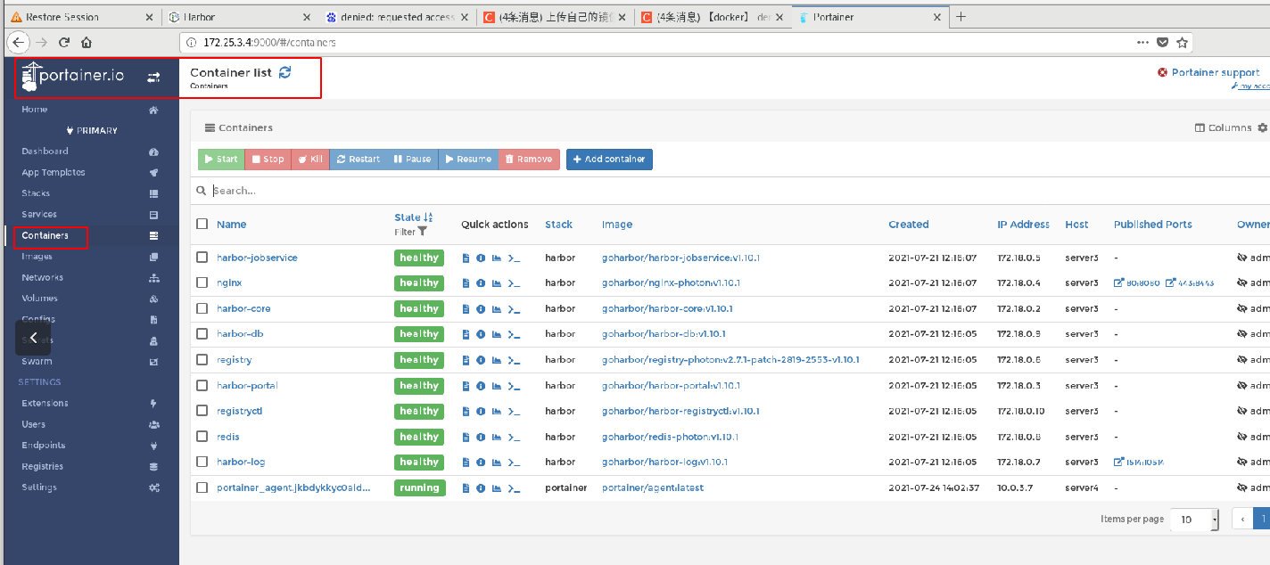This screenshot has height=565, width=1270.
Task: Open logs icon for harbor-jobservice
Action: pyautogui.click(x=466, y=258)
